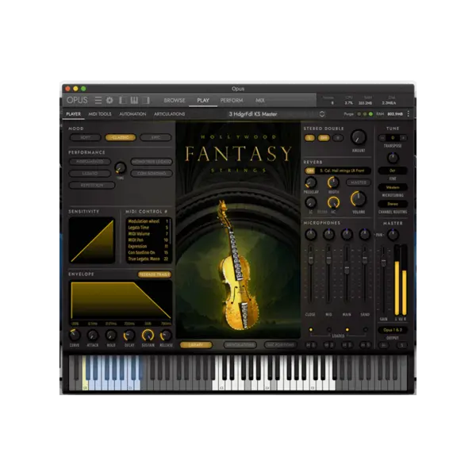The width and height of the screenshot is (476, 476).
Task: Click the Mic Positions button
Action: [x=281, y=345]
